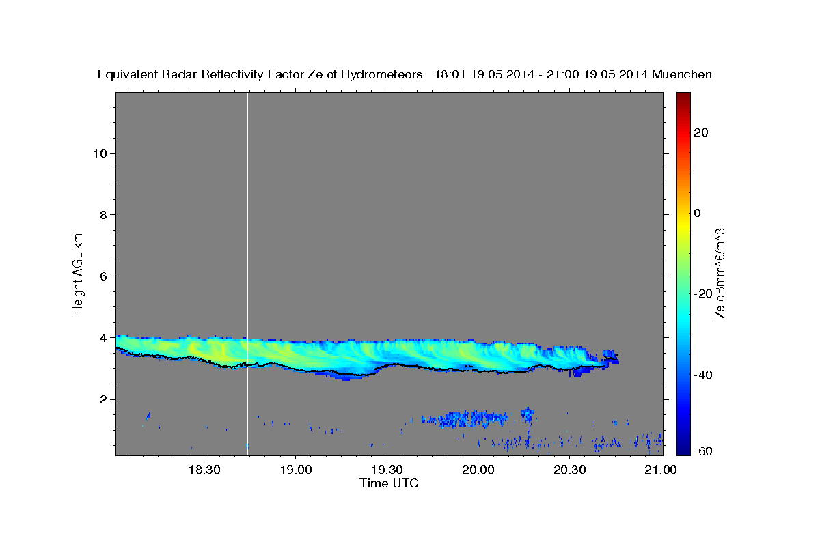Click the colorbar value 0
Image resolution: width=820 pixels, height=546 pixels.
(x=697, y=213)
